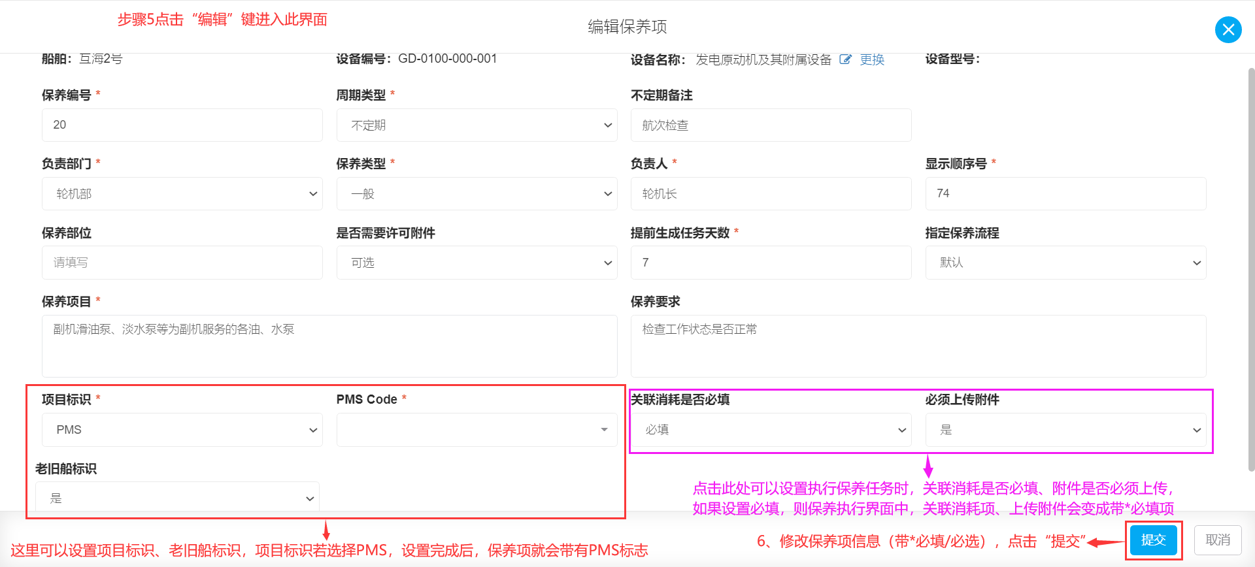Click the 提交 button
1255x567 pixels.
[1154, 540]
